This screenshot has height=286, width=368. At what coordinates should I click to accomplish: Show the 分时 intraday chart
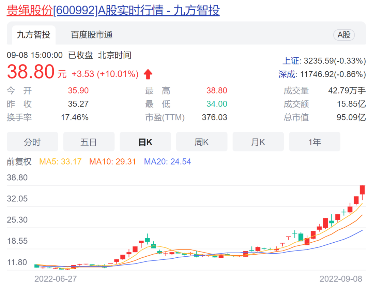click(32, 142)
